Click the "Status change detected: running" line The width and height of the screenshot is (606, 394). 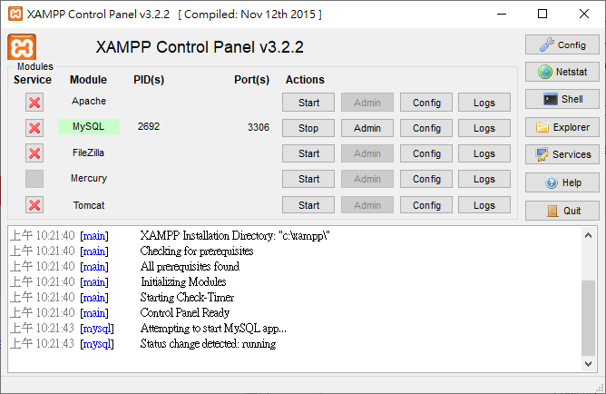tap(208, 344)
